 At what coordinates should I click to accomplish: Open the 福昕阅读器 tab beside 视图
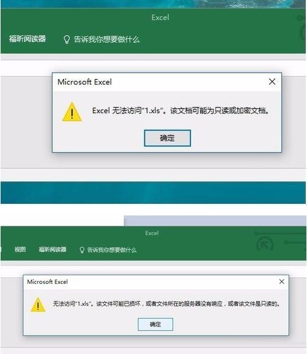tap(53, 250)
